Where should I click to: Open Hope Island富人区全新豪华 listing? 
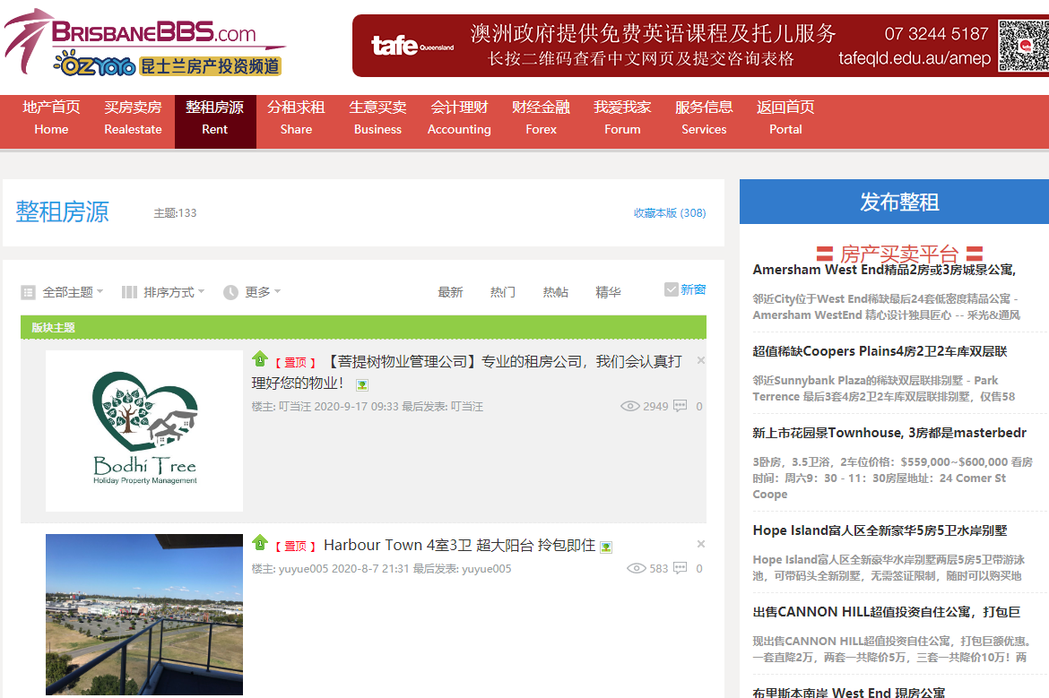(880, 530)
